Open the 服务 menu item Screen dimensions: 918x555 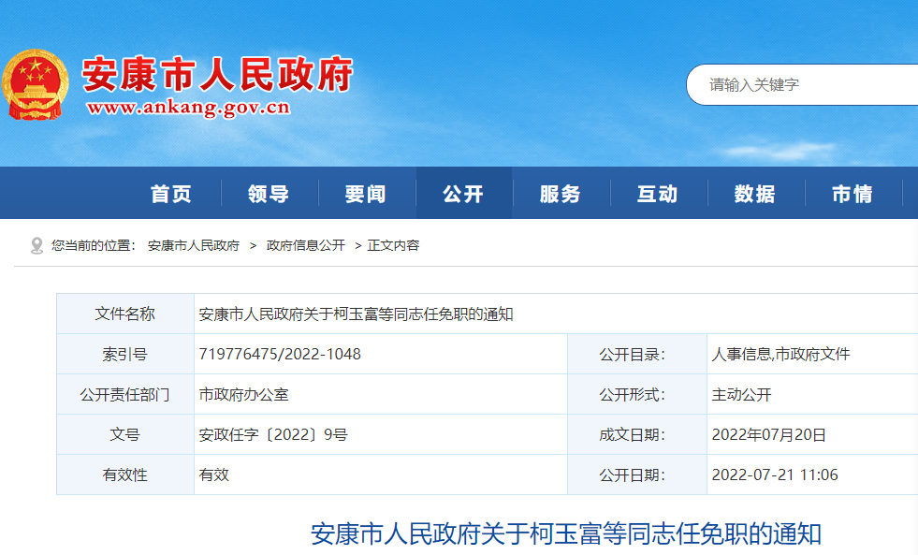coord(561,194)
